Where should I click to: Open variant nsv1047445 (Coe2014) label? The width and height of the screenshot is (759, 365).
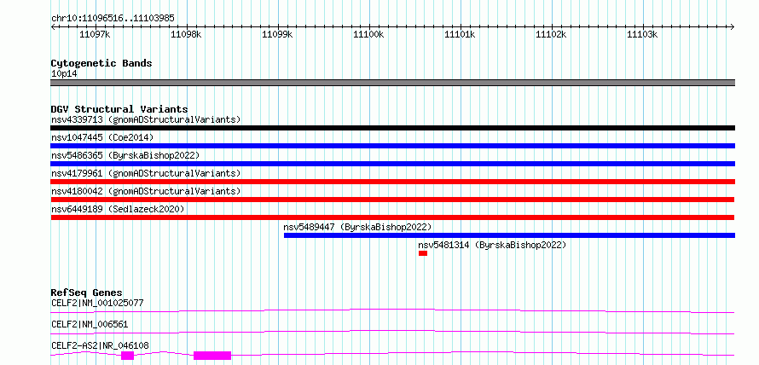point(102,137)
